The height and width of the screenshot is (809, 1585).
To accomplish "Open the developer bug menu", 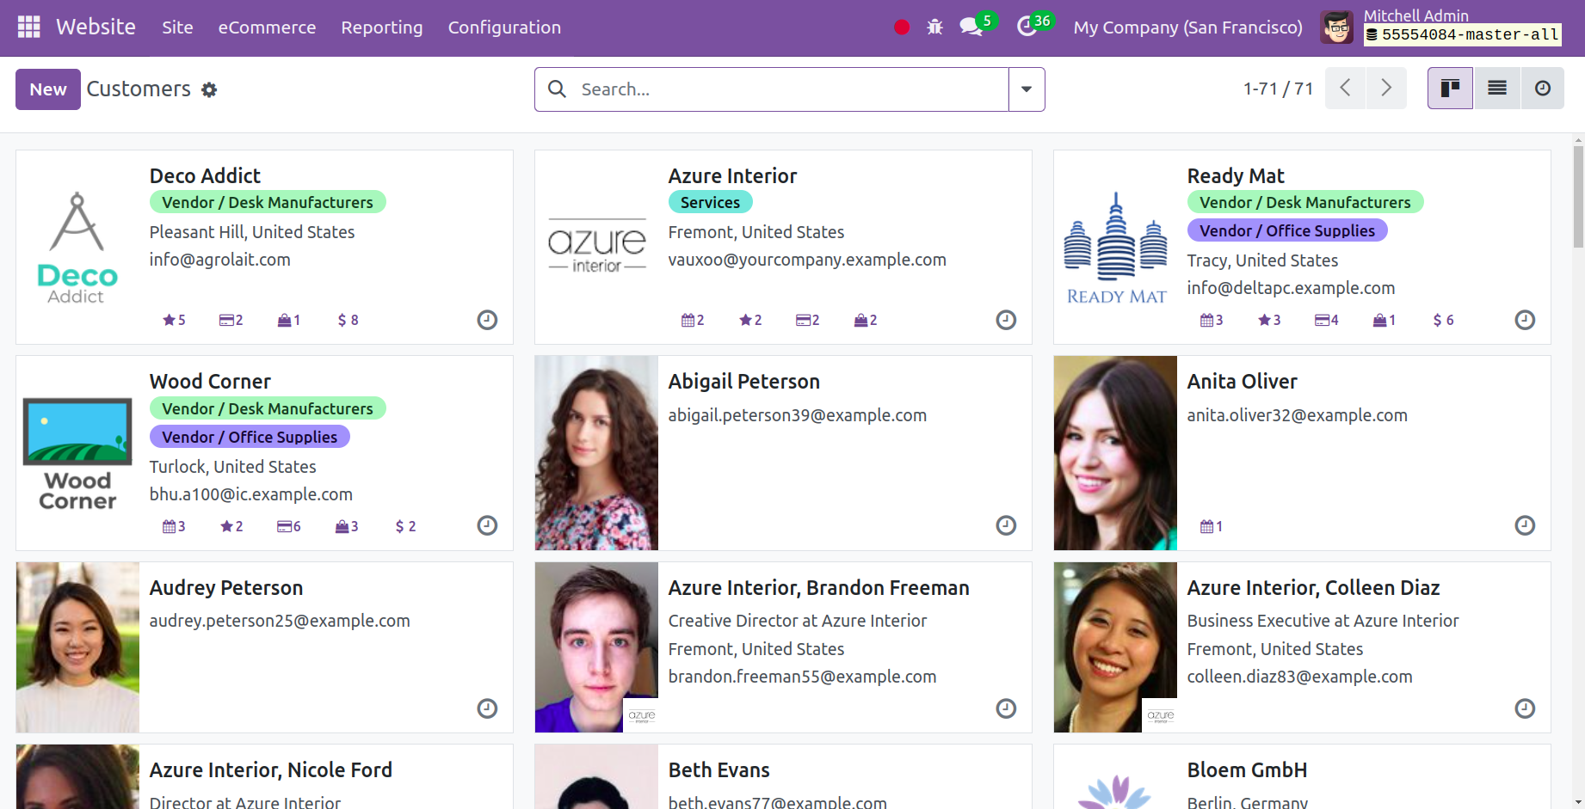I will click(934, 27).
